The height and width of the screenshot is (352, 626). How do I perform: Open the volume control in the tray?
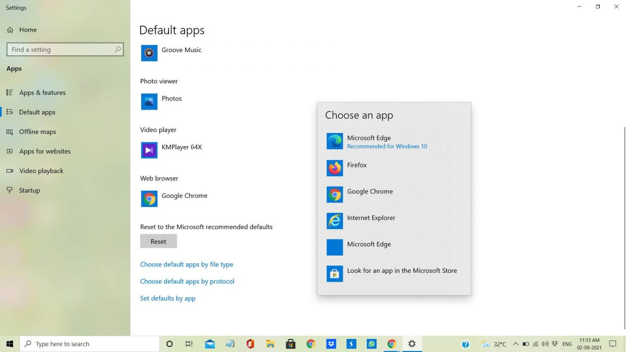546,344
